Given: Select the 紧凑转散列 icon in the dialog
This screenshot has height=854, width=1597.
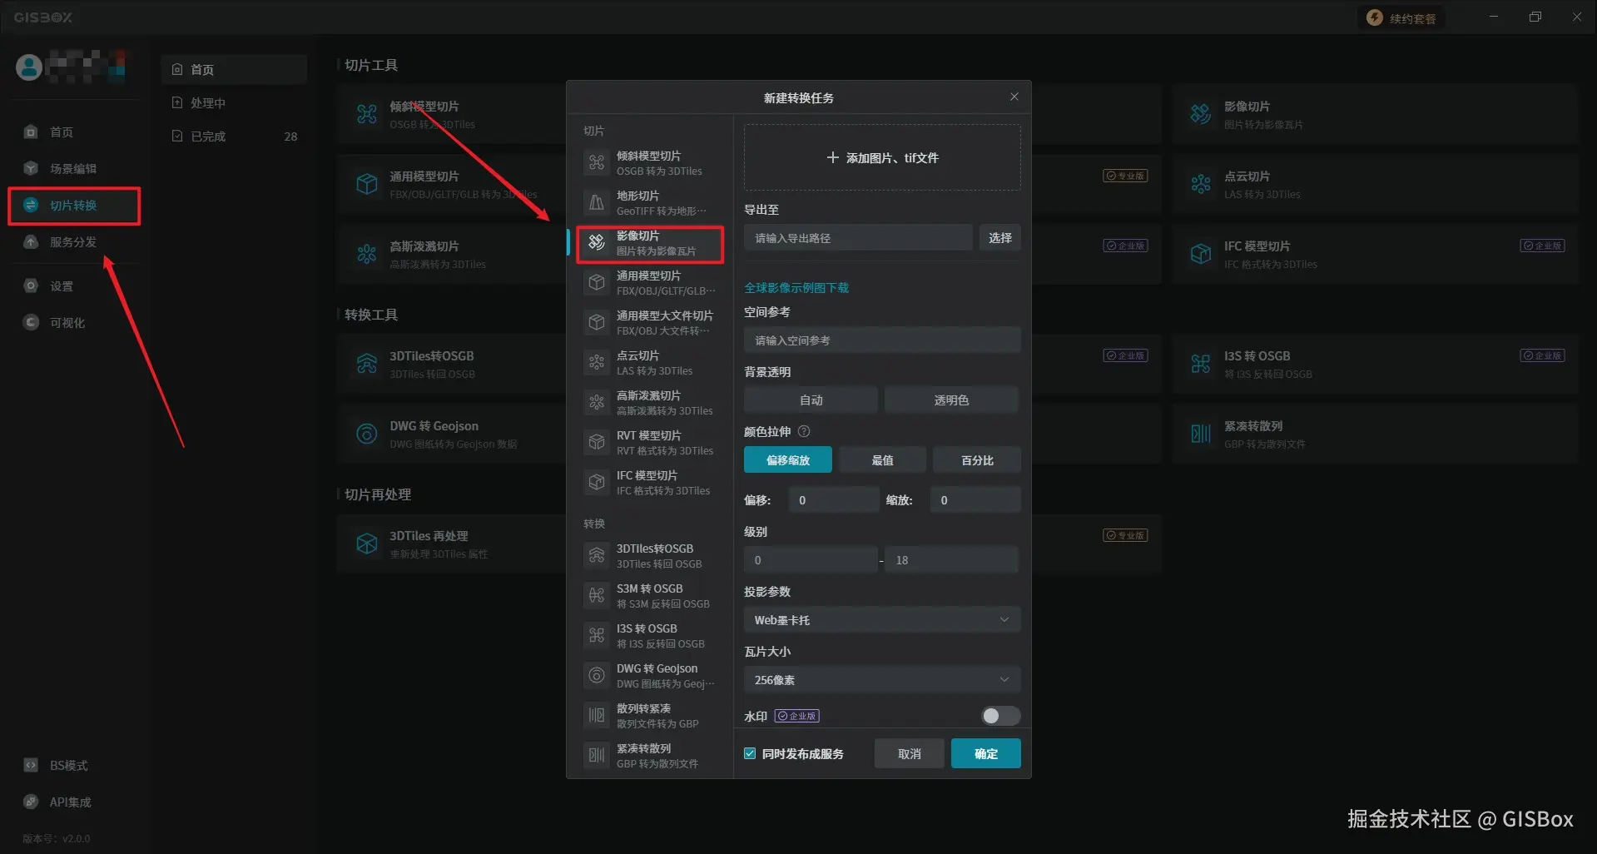Looking at the screenshot, I should (597, 755).
